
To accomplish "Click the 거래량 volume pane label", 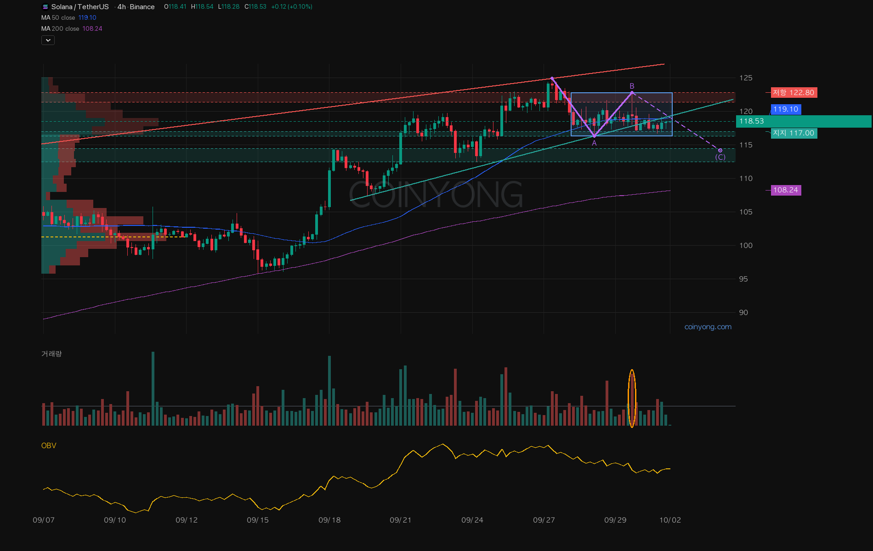I will 51,354.
